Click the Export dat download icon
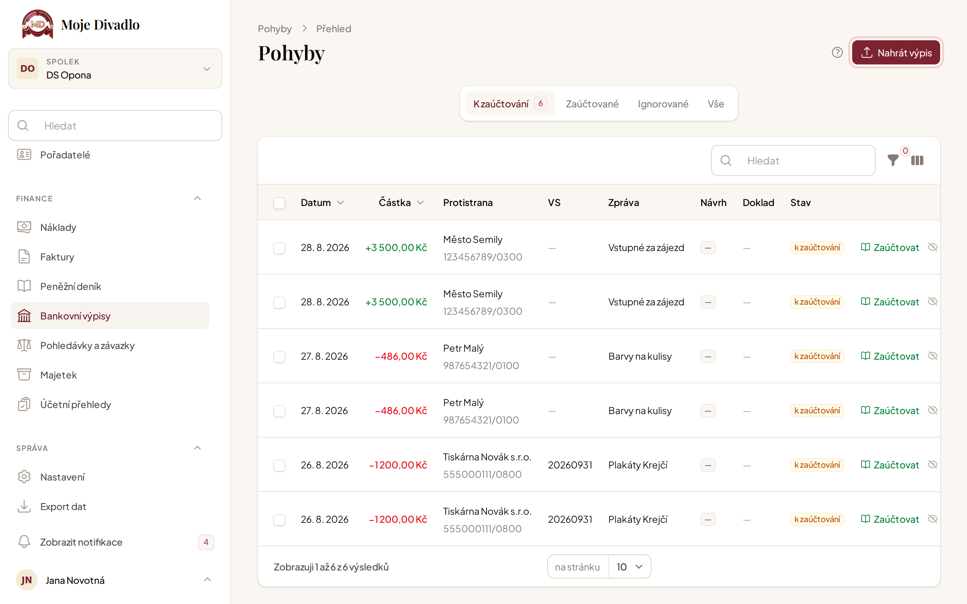Viewport: 967px width, 604px height. click(x=24, y=507)
